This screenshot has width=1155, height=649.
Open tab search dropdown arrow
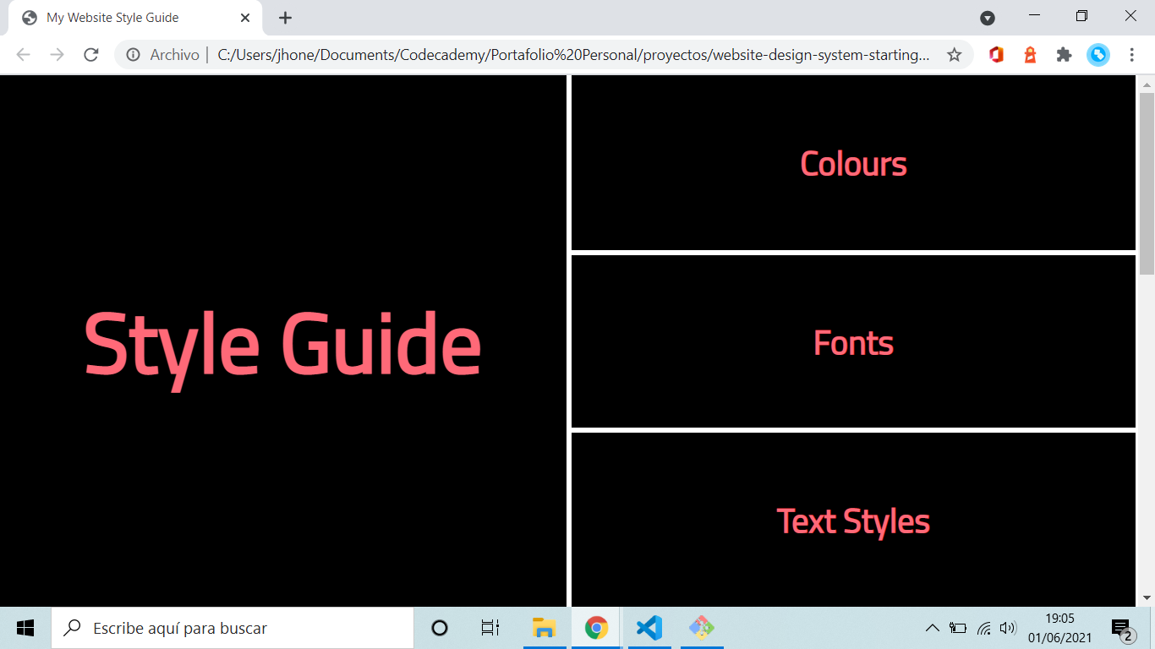[x=987, y=18]
